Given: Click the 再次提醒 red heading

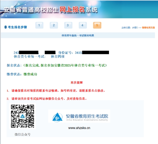Looking at the screenshot, I should [77, 82].
